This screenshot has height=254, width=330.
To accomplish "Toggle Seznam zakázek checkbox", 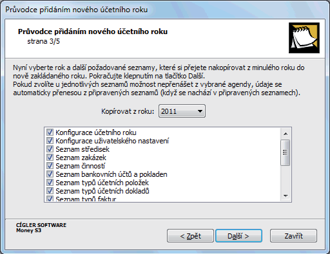I will [50, 158].
